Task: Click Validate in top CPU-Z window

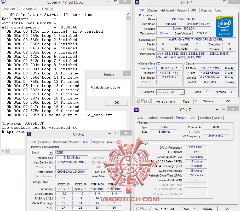Action: pyautogui.click(x=208, y=101)
